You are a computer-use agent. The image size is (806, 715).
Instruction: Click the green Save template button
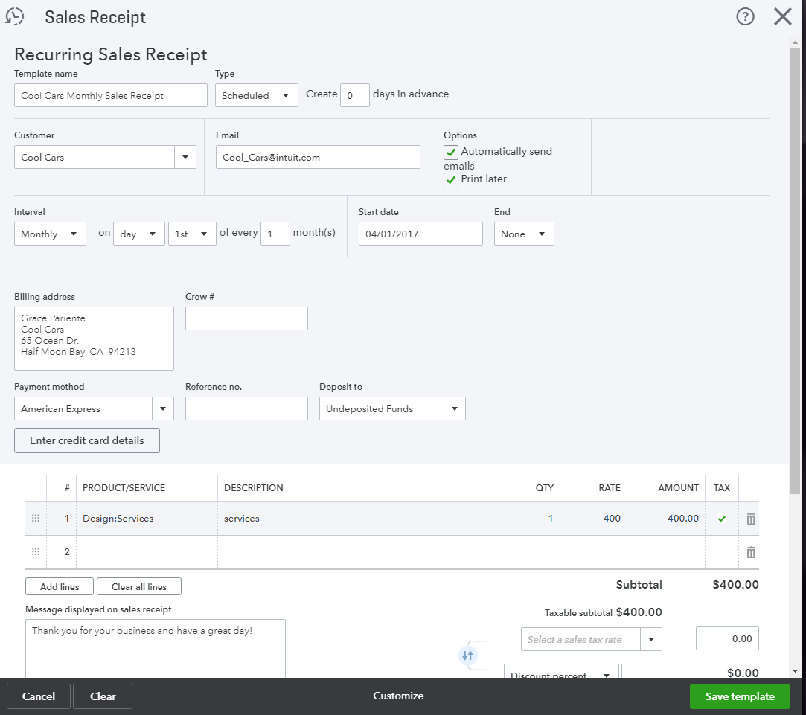[740, 696]
